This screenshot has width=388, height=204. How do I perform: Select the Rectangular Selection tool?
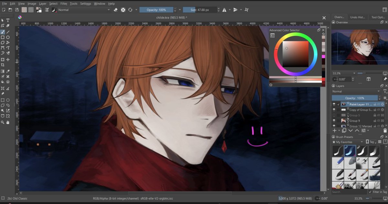(3, 100)
